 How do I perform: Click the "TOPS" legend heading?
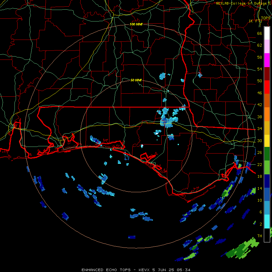(266, 18)
